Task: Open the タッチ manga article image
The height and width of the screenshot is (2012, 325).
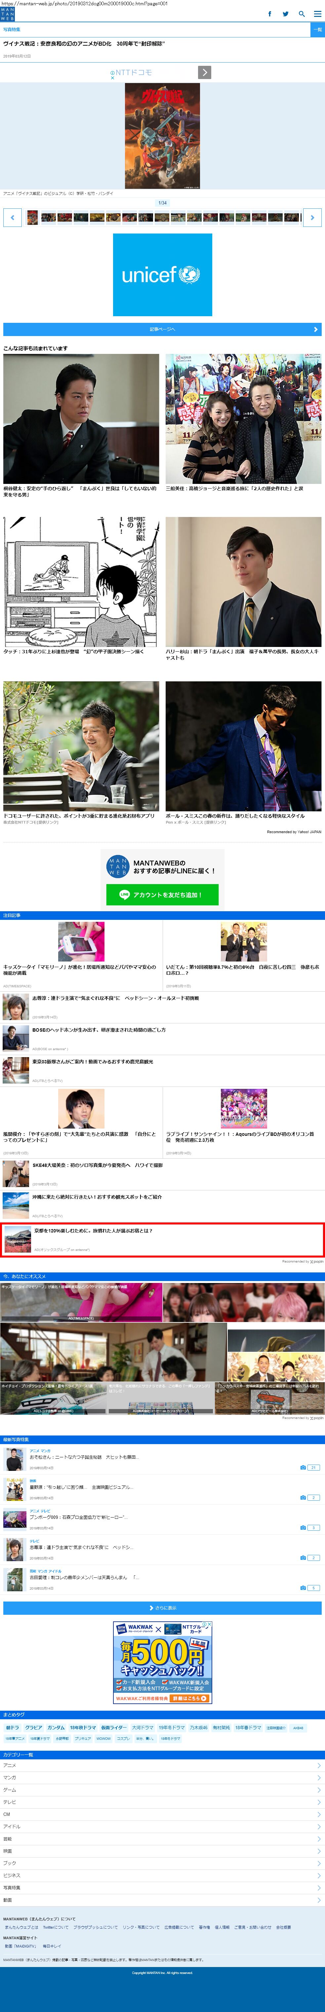Action: pyautogui.click(x=81, y=581)
